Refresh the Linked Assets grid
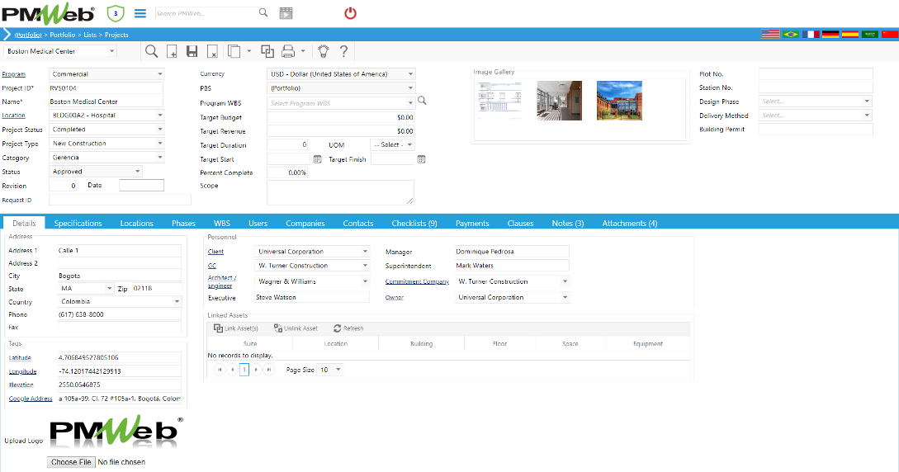The image size is (899, 472). (x=348, y=328)
